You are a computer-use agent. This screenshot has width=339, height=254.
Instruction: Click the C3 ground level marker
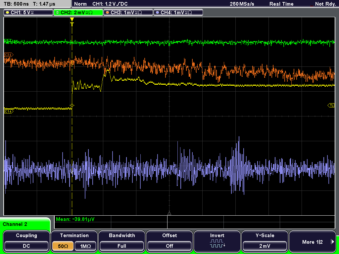(9, 55)
